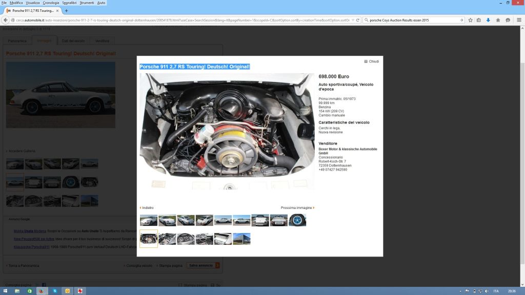Image resolution: width=525 pixels, height=295 pixels.
Task: Select the highlighted engine thumbnail in popup
Action: coord(149,239)
